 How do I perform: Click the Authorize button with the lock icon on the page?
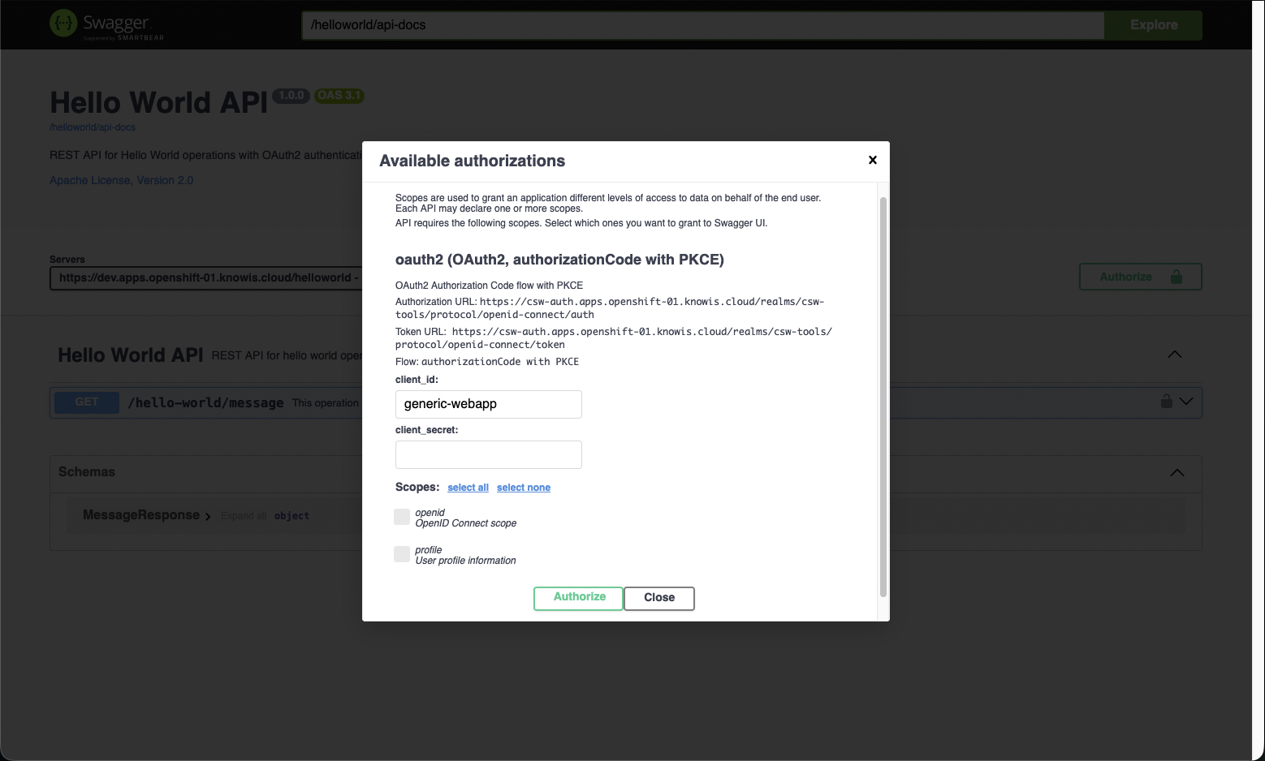1141,277
